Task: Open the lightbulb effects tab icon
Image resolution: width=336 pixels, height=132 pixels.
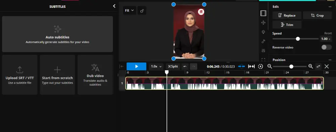Action: click(x=263, y=32)
